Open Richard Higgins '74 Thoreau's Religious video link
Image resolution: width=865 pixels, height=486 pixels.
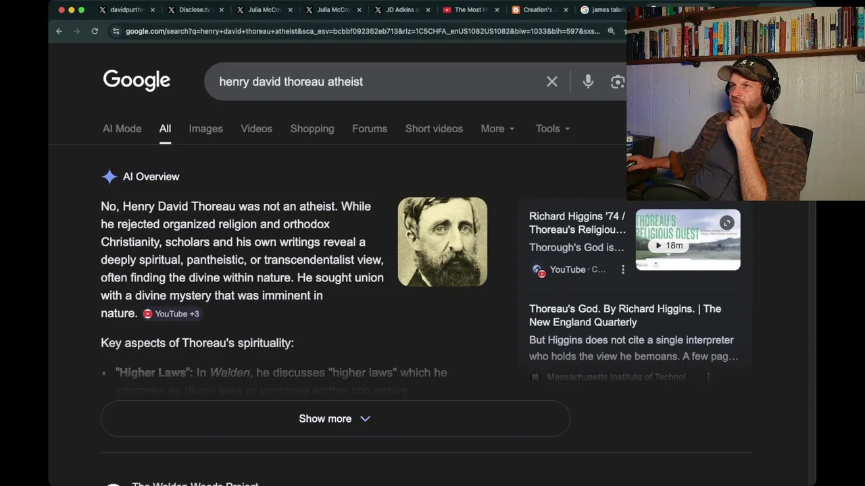577,223
